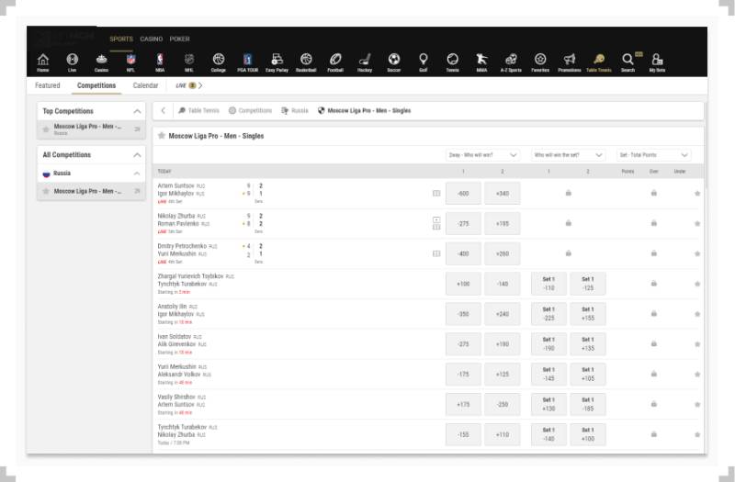
Task: Select the Basketball icon
Action: coord(306,62)
